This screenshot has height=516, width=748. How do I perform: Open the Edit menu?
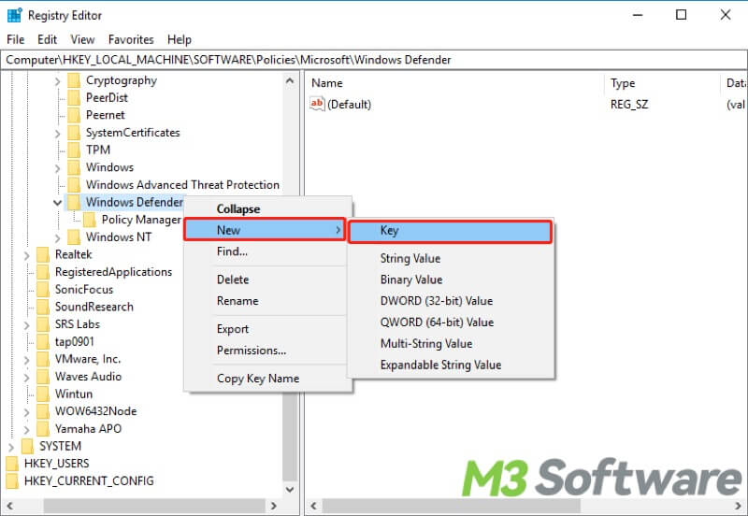[x=48, y=39]
